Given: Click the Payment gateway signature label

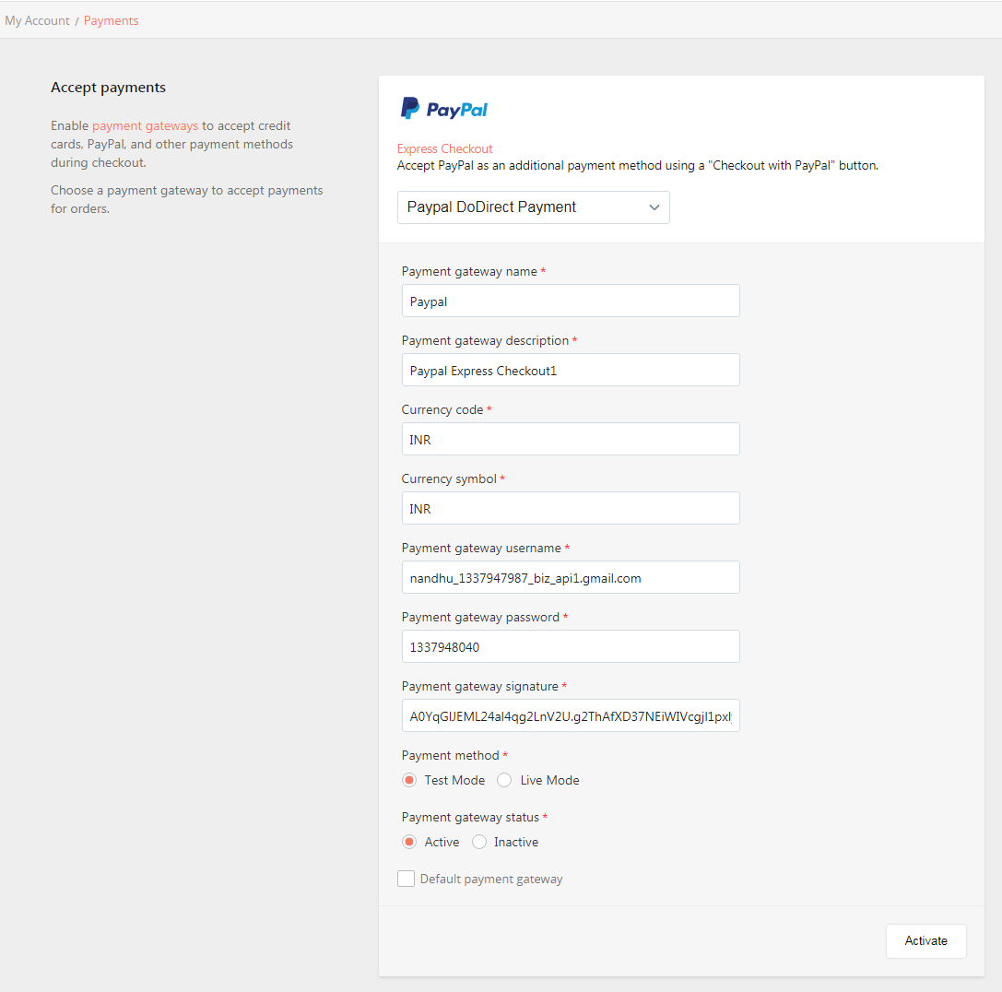Looking at the screenshot, I should (480, 687).
